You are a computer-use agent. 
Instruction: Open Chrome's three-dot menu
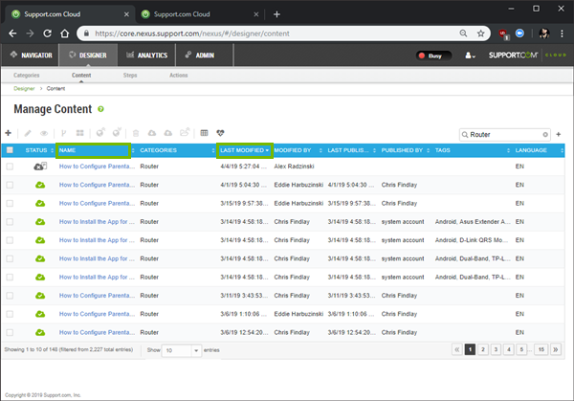pyautogui.click(x=562, y=33)
